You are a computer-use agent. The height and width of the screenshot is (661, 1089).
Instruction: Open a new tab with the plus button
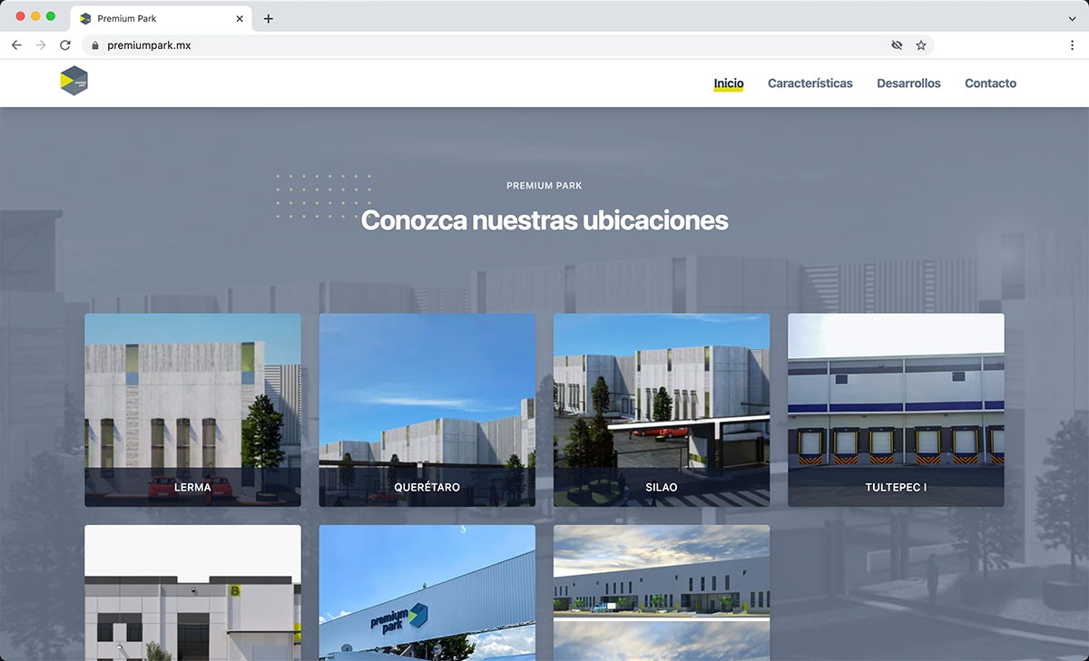[269, 19]
